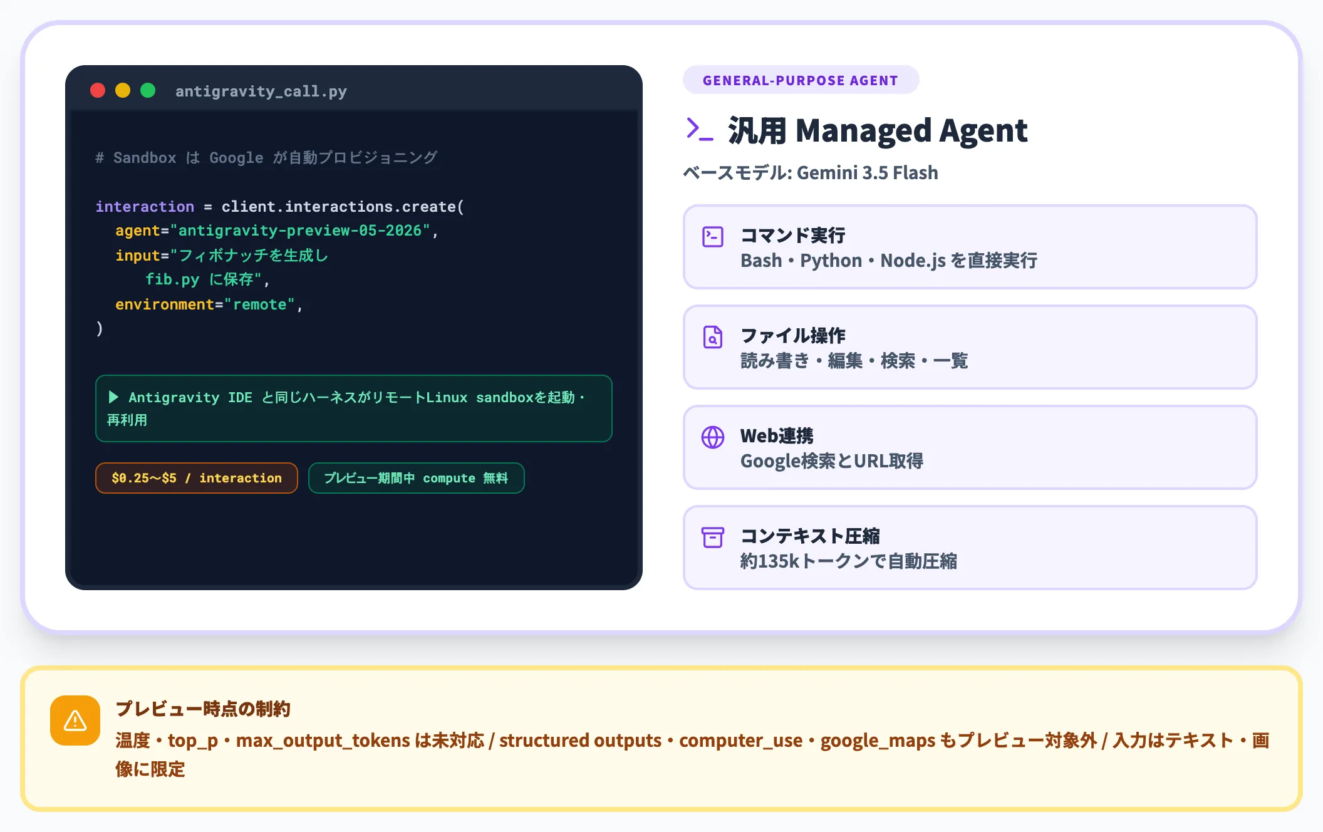Click the コンテキスト圧縮 card title

coord(810,536)
